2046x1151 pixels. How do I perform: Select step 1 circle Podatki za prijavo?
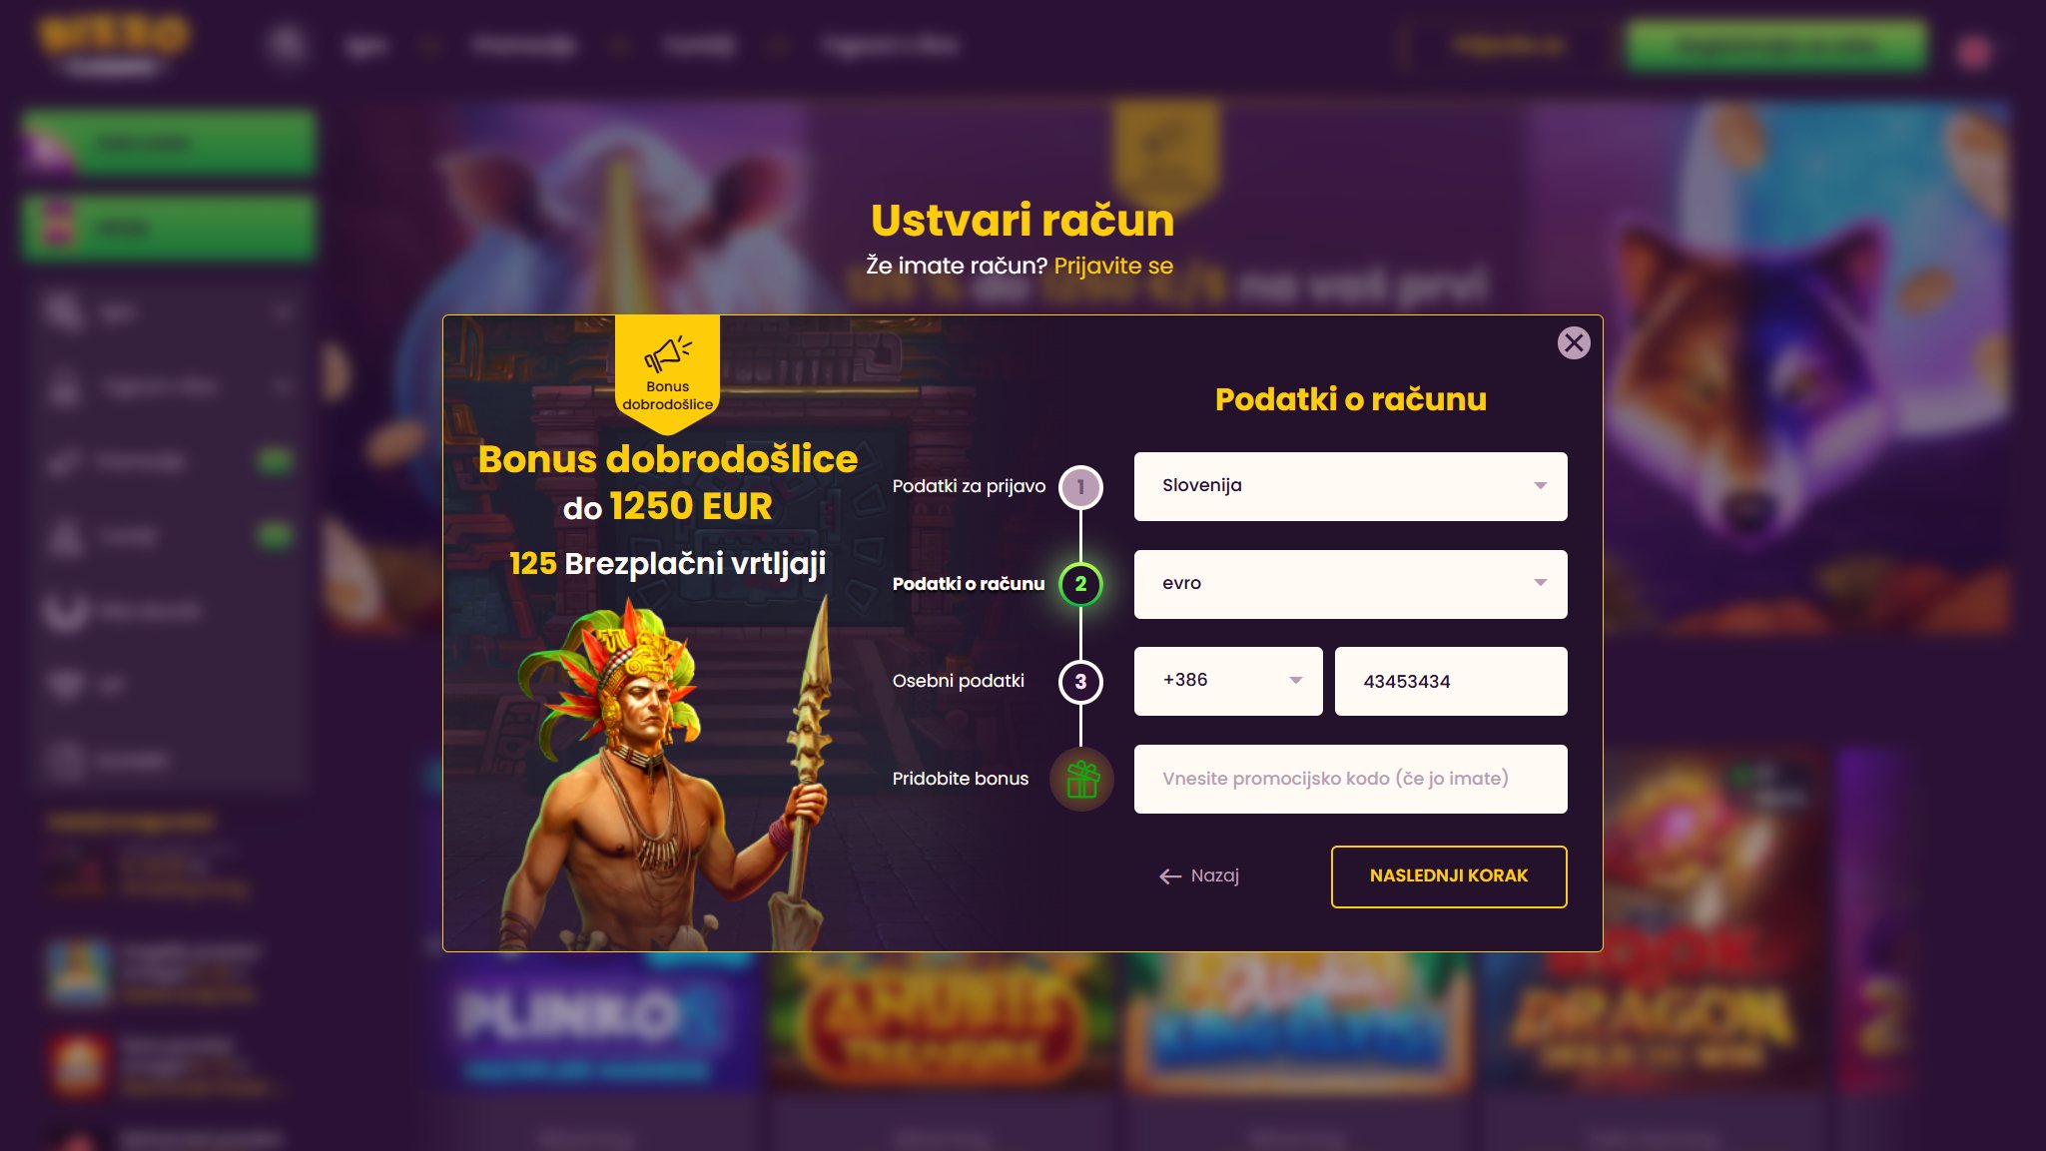click(1080, 487)
